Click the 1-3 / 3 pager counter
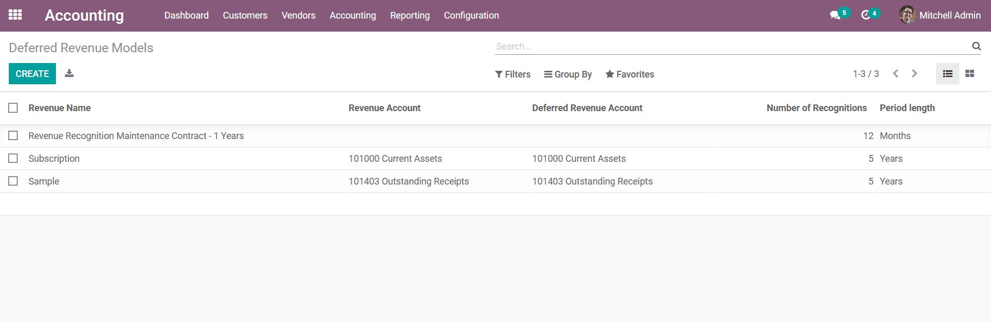991x322 pixels. tap(866, 74)
